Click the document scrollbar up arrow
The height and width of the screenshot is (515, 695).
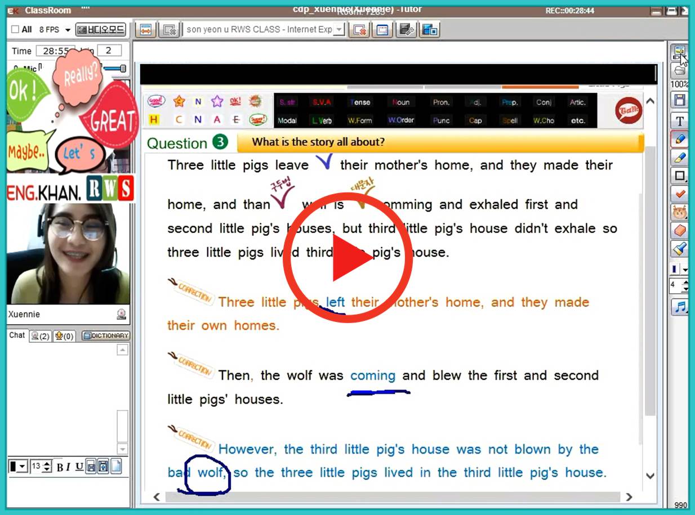650,101
